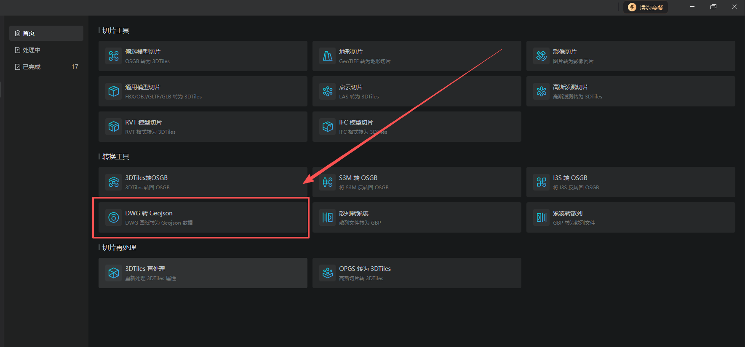Click the OPGS to 3DTiles icon
Image resolution: width=745 pixels, height=347 pixels.
[x=328, y=273]
